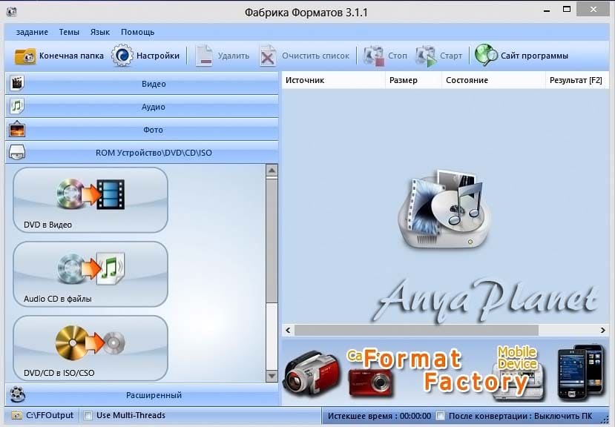Screen dimensions: 615x427
Task: Expand the Расширенный category
Action: tap(142, 395)
